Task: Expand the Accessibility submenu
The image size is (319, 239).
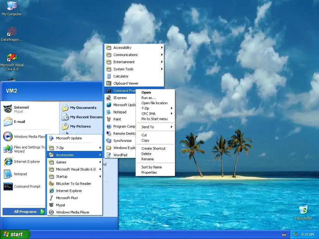Action: tap(134, 48)
